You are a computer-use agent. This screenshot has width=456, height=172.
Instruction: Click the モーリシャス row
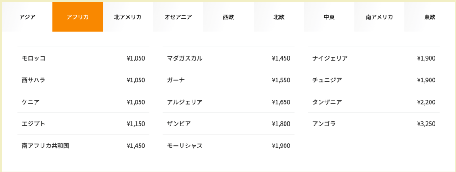[x=228, y=146]
